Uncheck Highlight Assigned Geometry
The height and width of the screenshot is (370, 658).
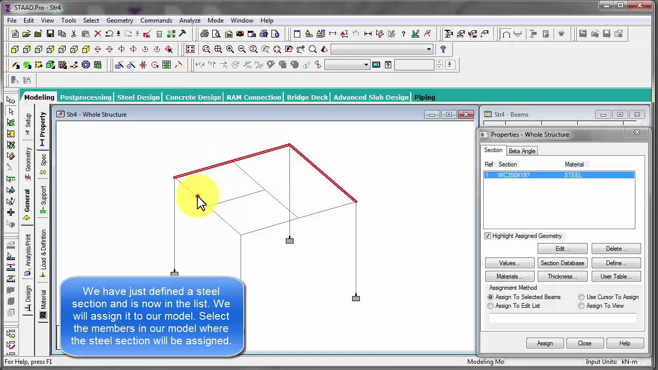tap(488, 236)
